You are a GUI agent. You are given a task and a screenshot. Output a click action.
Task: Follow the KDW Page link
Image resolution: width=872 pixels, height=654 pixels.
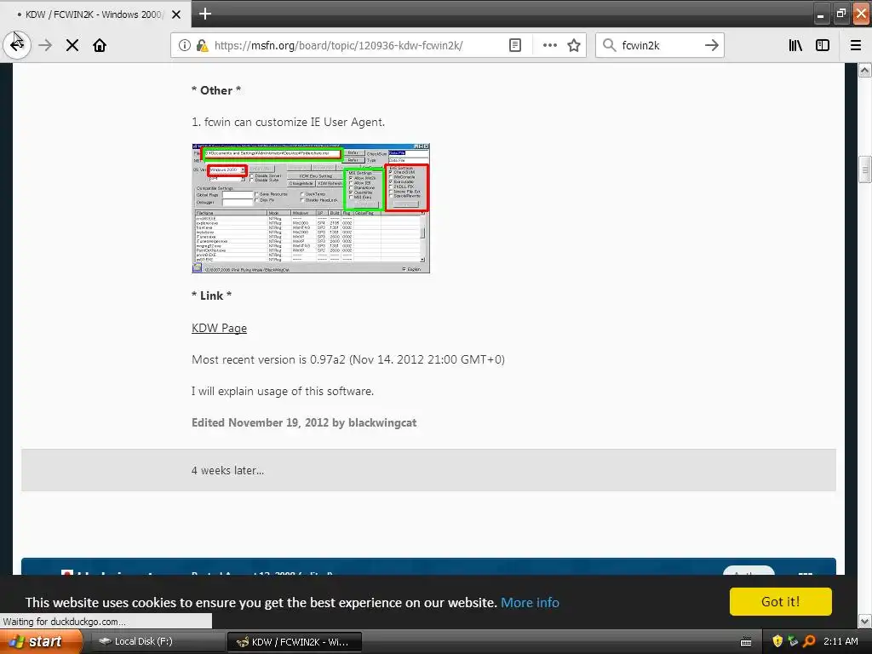pyautogui.click(x=219, y=328)
